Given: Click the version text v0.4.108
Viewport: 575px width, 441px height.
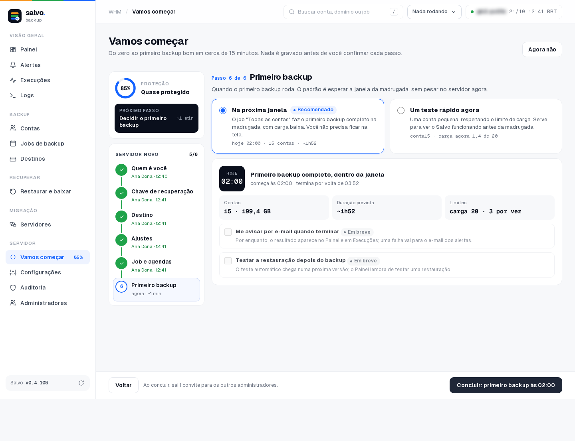Looking at the screenshot, I should tap(37, 383).
